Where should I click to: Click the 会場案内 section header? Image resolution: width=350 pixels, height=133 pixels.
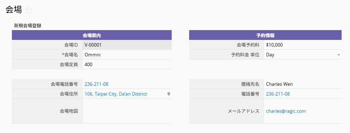(x=92, y=35)
